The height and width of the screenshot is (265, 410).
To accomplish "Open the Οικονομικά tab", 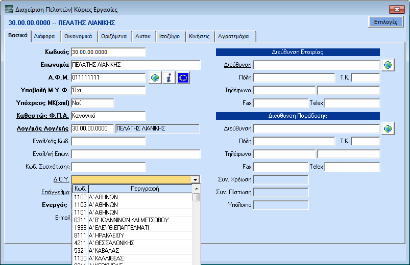I will coord(78,36).
